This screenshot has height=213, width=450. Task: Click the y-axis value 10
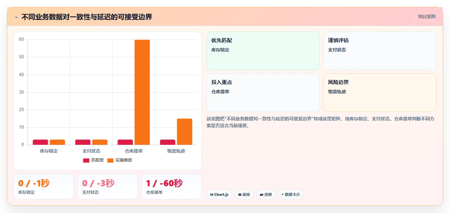tap(21, 127)
